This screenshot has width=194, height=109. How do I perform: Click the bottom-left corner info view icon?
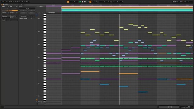click(x=2, y=107)
